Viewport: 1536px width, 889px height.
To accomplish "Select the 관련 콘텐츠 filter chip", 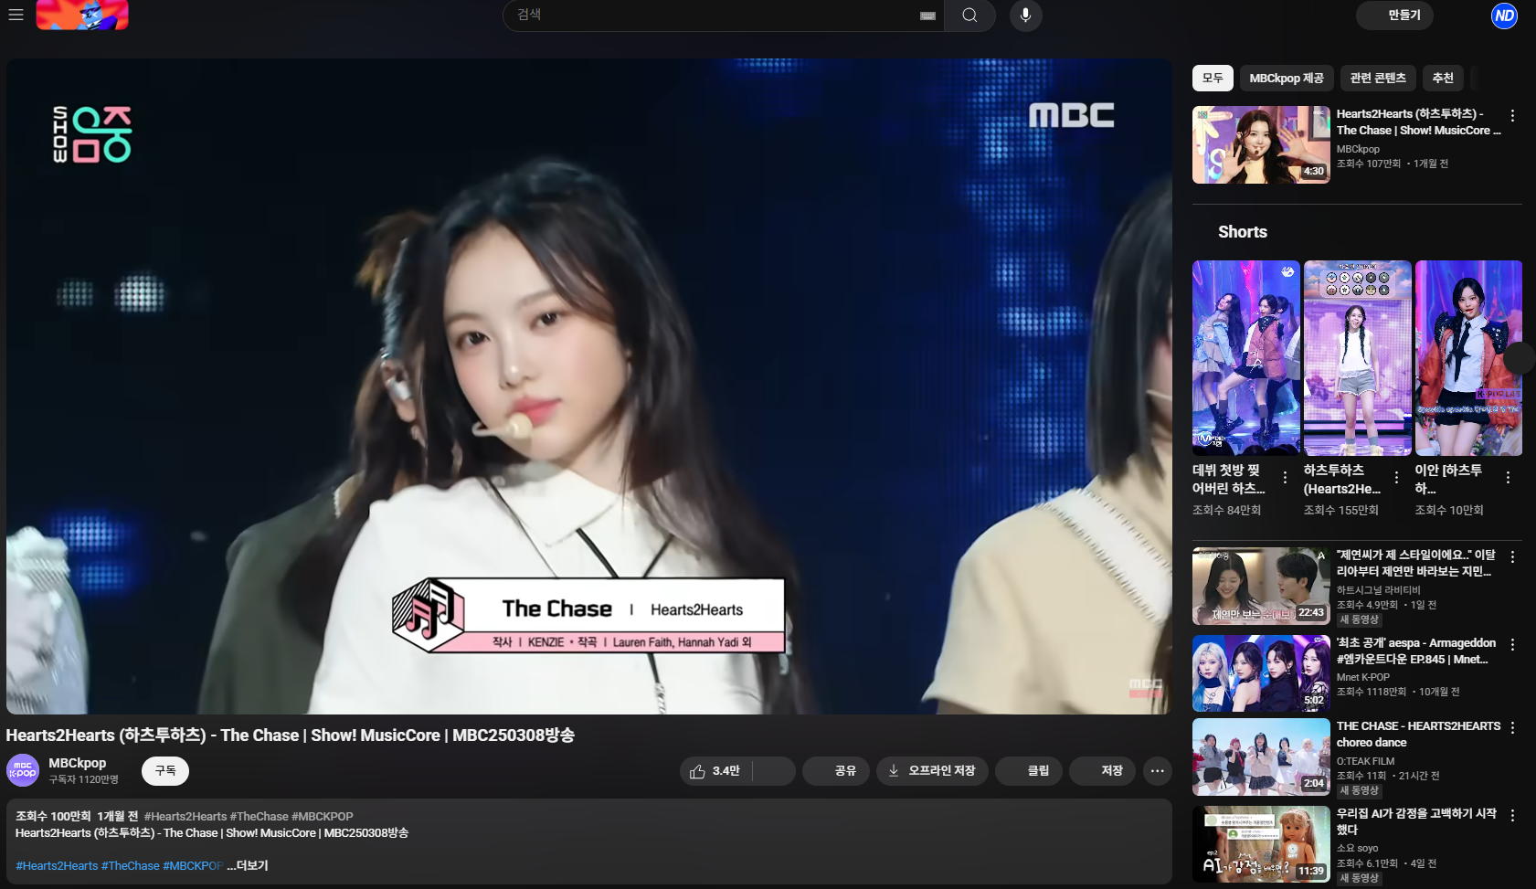I will click(x=1378, y=79).
